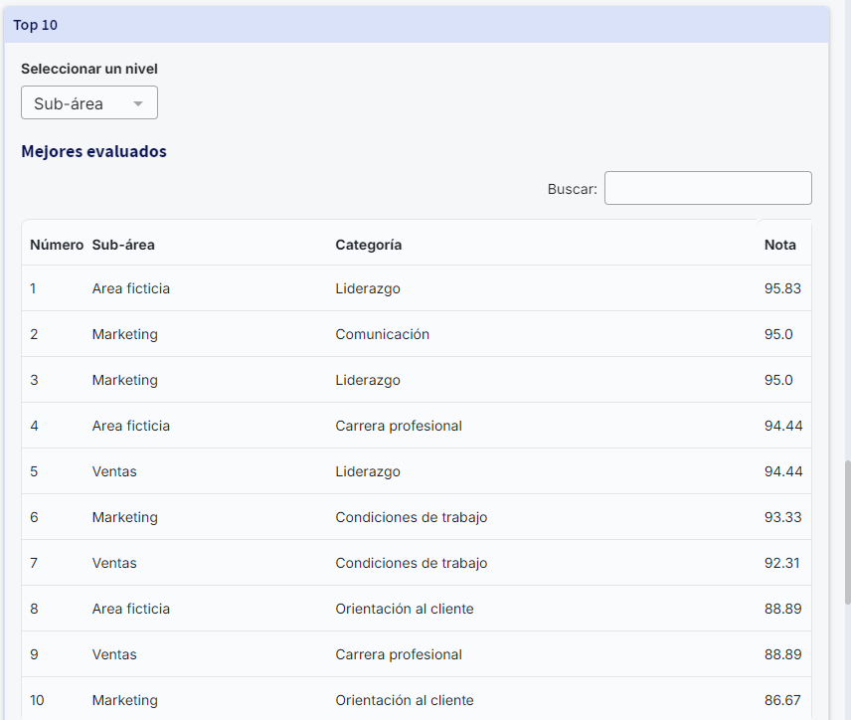Viewport: 851px width, 720px height.
Task: Select the 95.83 score cell
Action: tap(782, 288)
